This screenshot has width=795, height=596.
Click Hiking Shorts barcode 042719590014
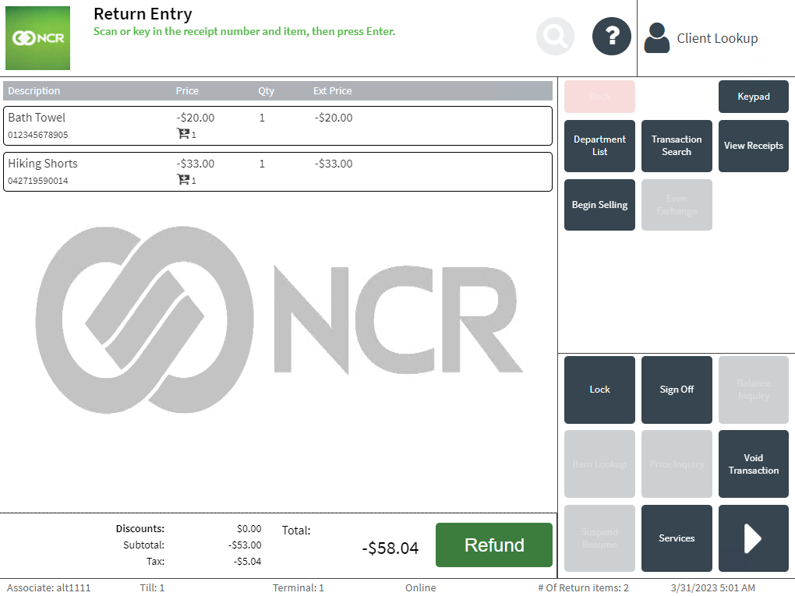[x=38, y=181]
